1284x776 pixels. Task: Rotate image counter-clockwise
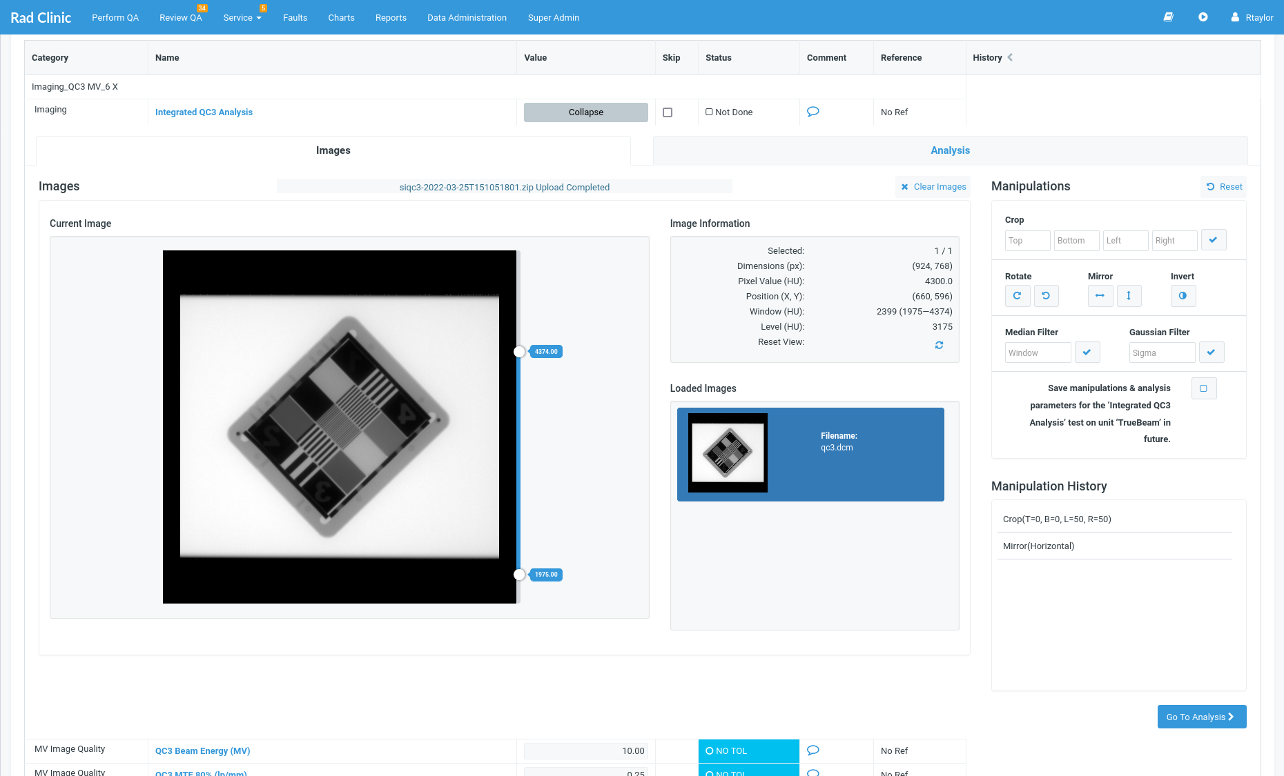(1046, 296)
